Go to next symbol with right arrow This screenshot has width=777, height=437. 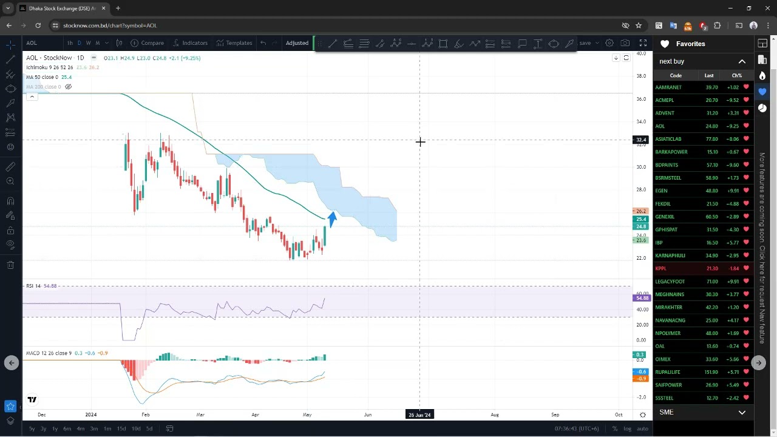758,363
